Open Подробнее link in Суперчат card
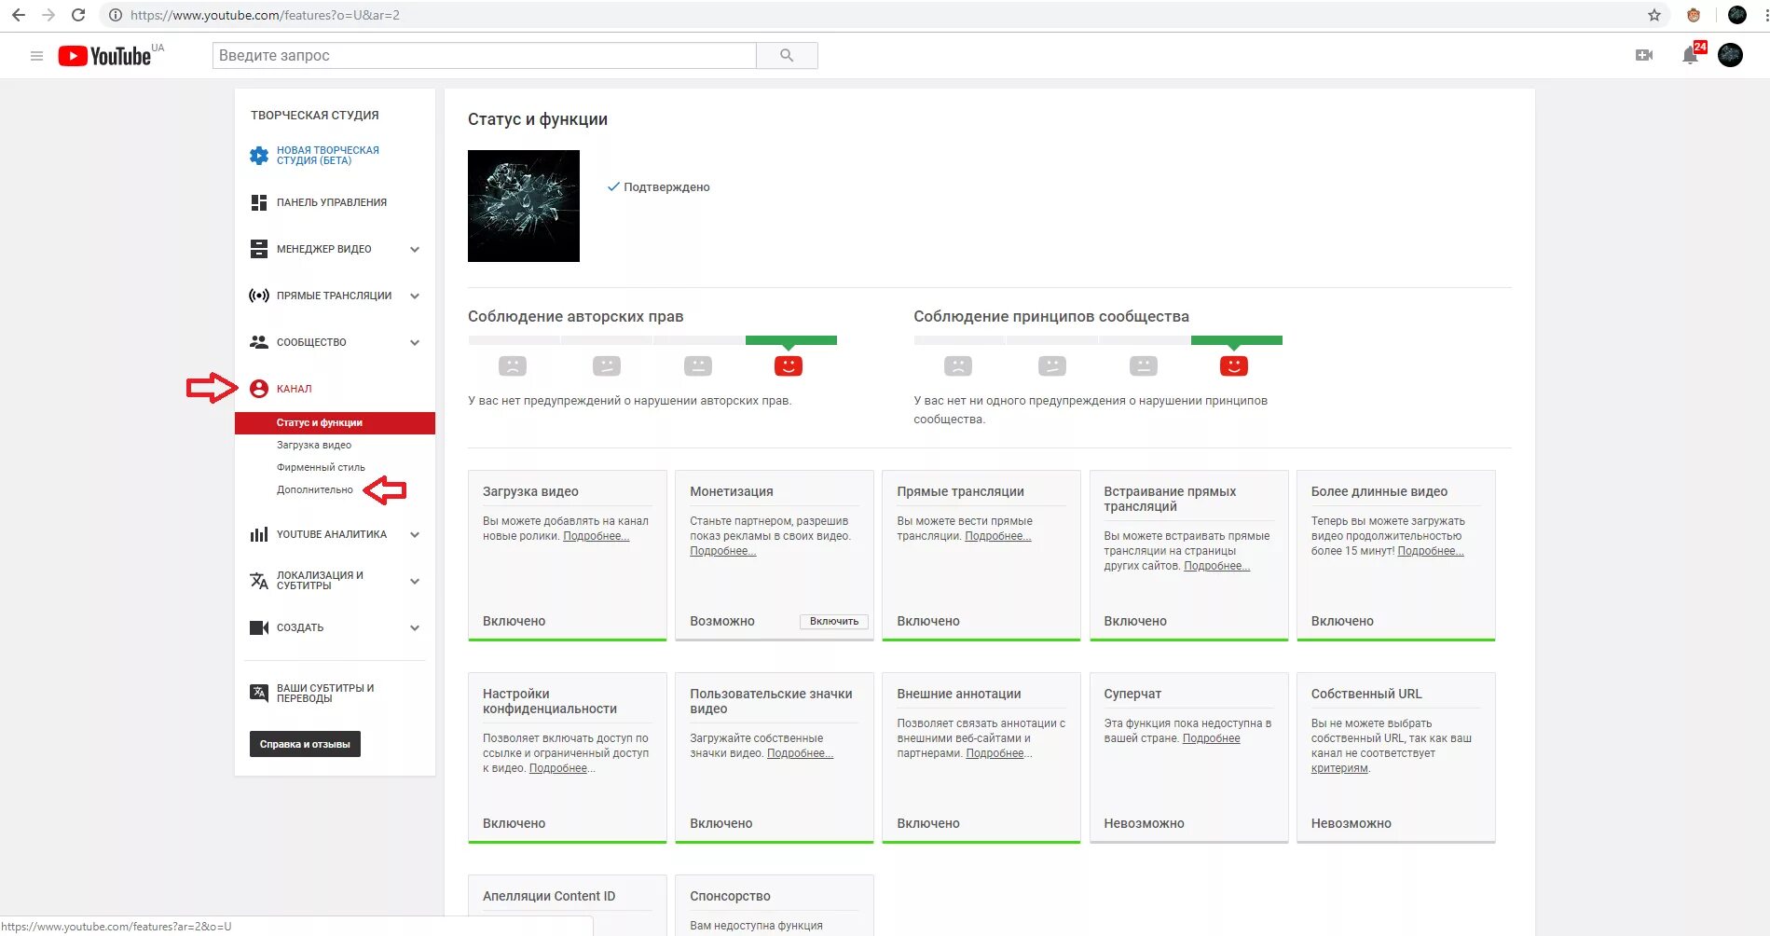Screen dimensions: 1770x936 pyautogui.click(x=1212, y=738)
